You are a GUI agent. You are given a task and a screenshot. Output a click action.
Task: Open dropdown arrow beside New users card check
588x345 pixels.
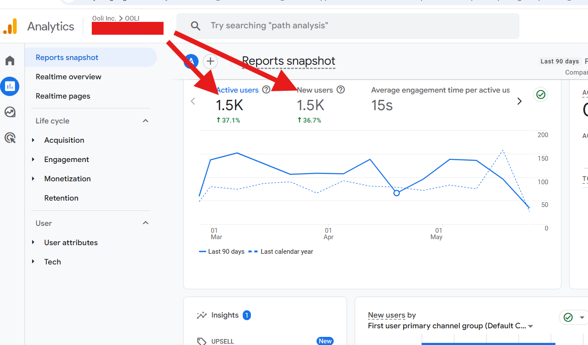582,318
